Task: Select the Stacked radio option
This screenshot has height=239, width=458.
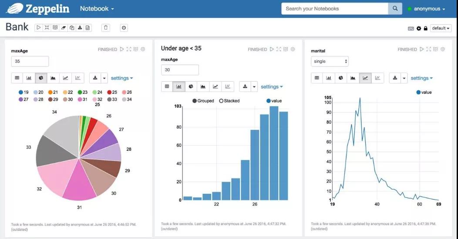Action: [x=229, y=101]
